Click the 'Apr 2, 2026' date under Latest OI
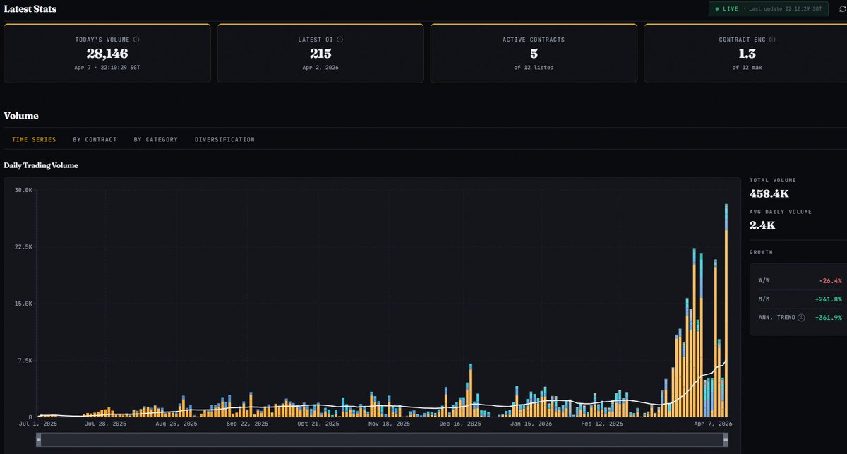847x454 pixels. click(x=320, y=67)
